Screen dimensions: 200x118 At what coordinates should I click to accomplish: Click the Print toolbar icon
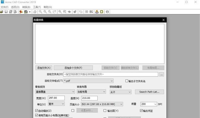pyautogui.click(x=35, y=12)
